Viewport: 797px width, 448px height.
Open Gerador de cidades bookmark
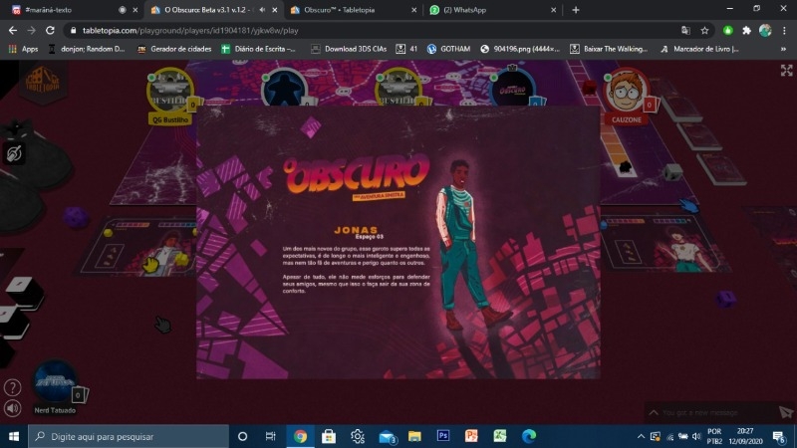[x=174, y=49]
